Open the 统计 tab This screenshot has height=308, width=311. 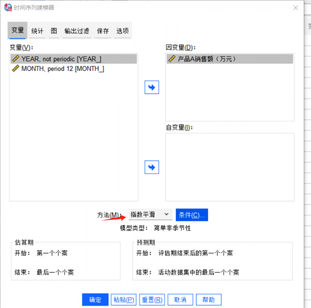pyautogui.click(x=37, y=31)
